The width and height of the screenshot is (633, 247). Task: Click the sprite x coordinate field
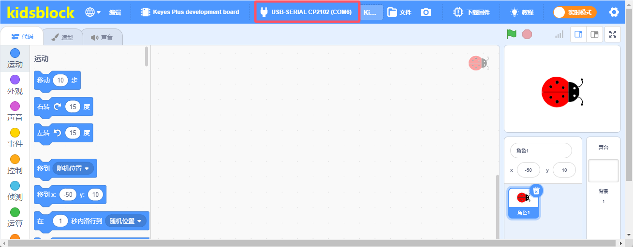tap(529, 170)
